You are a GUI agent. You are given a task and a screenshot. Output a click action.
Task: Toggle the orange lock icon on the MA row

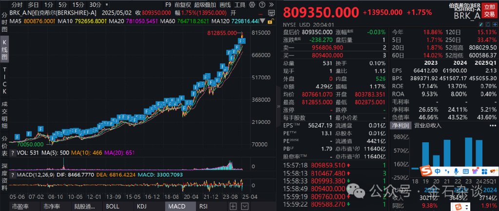[270, 21]
